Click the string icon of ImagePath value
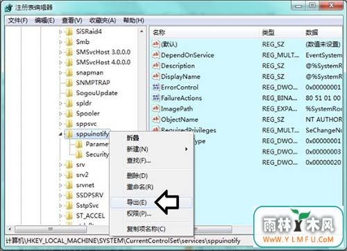Screen dimensions: 347x251 pyautogui.click(x=155, y=108)
